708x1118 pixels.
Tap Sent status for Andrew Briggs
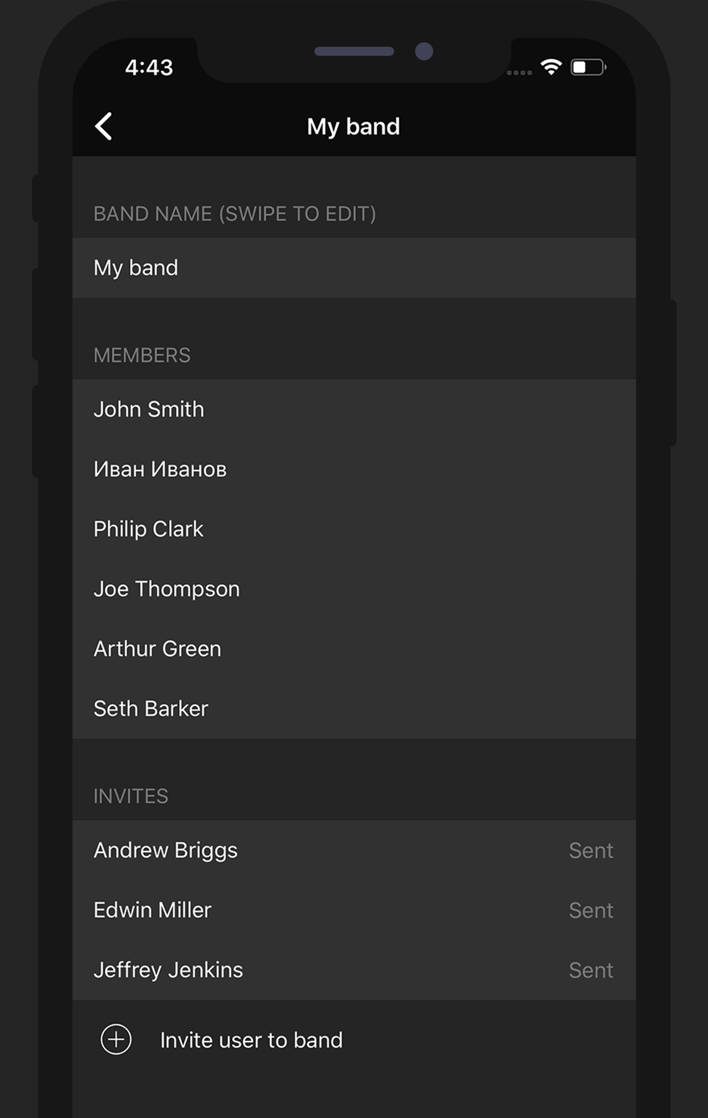(591, 851)
